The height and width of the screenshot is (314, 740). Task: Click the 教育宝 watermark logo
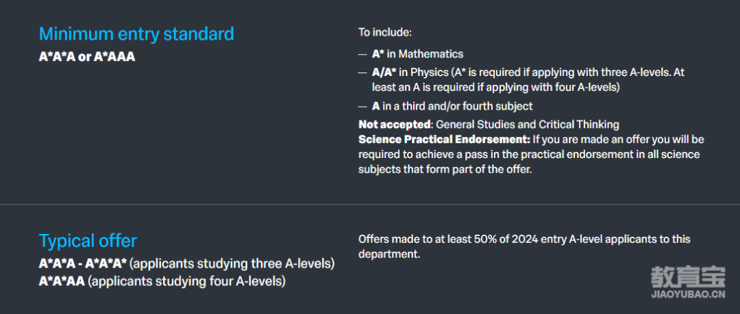coord(688,278)
